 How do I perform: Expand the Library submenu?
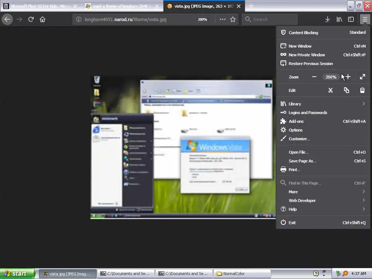coord(323,104)
